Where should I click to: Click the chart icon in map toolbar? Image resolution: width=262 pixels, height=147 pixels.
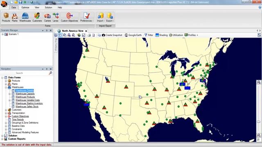[x=84, y=35]
